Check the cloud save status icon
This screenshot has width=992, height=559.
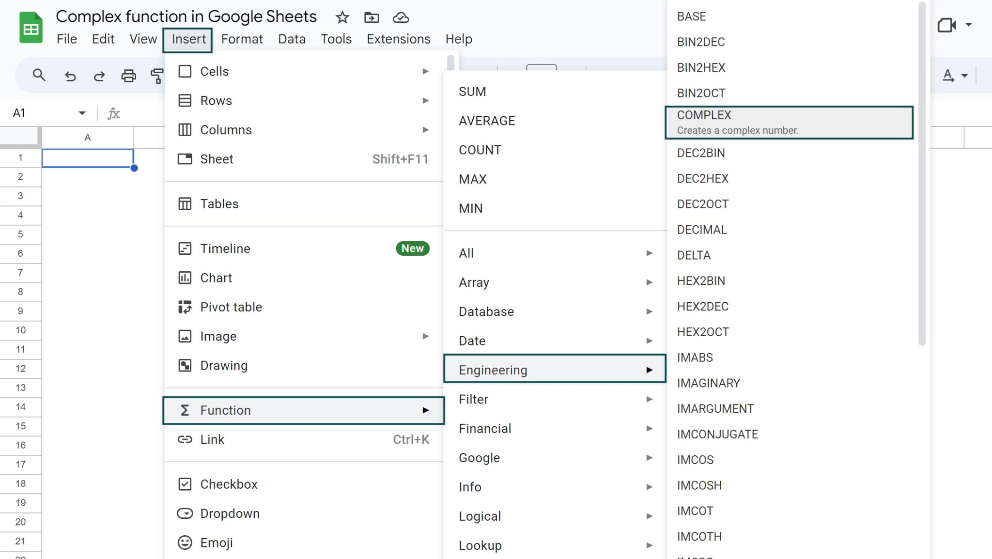pos(401,17)
